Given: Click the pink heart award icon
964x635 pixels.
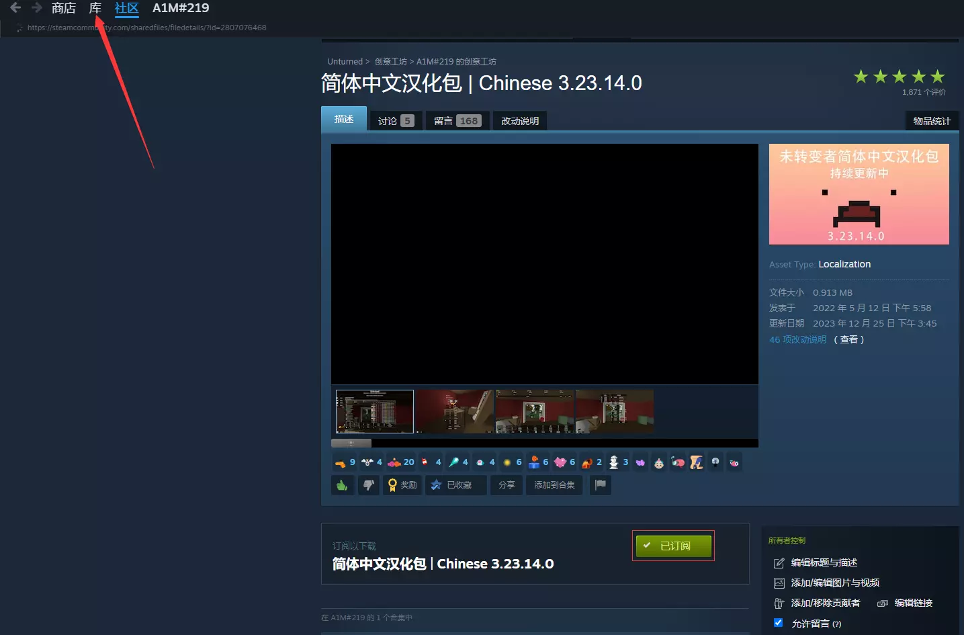Looking at the screenshot, I should (x=560, y=462).
